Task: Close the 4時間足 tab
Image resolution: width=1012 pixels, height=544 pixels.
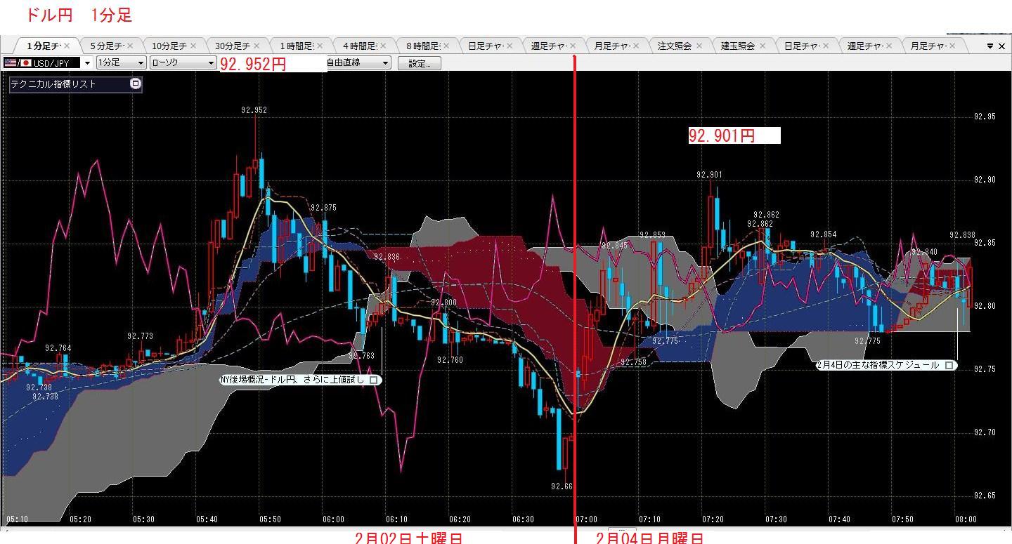Action: point(383,46)
